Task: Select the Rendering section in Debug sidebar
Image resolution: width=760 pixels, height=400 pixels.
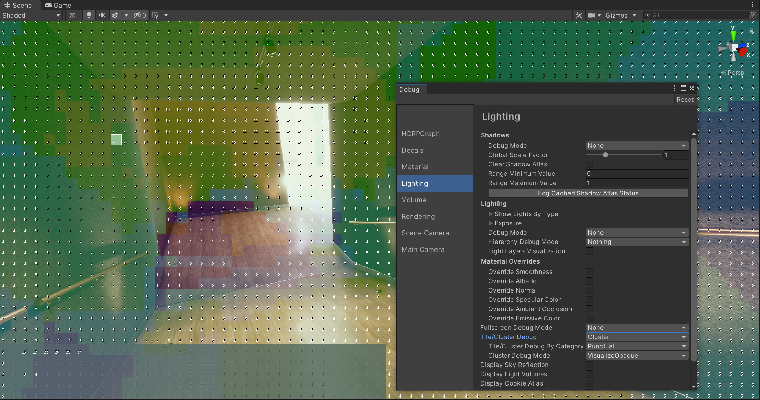Action: [x=418, y=216]
